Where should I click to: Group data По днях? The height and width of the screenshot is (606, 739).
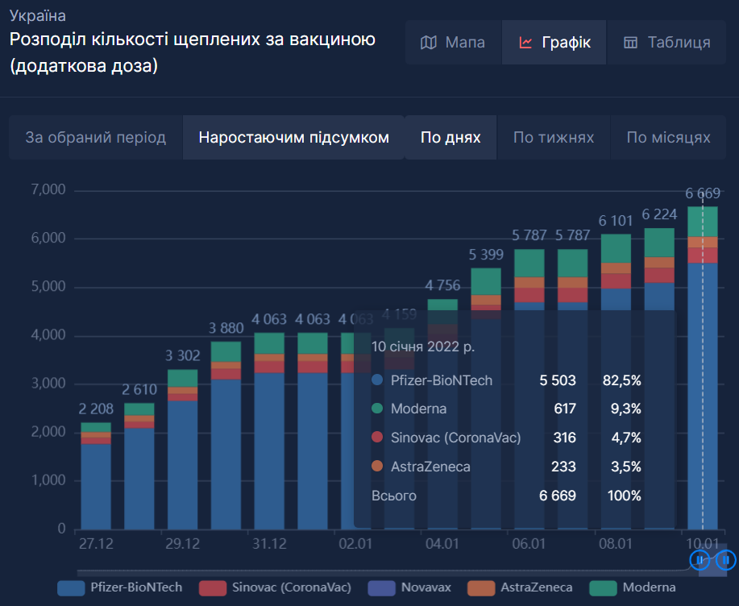point(450,138)
